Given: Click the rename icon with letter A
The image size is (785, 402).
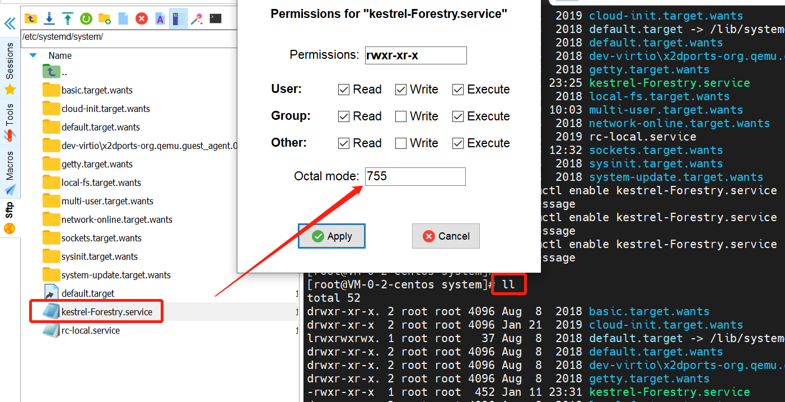Looking at the screenshot, I should pyautogui.click(x=160, y=19).
